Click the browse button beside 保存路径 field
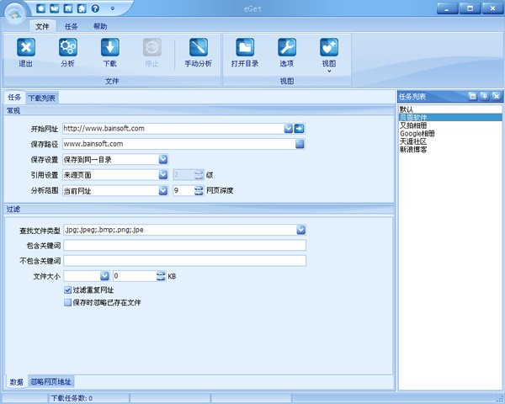Viewport: 505px width, 404px height. [x=300, y=144]
